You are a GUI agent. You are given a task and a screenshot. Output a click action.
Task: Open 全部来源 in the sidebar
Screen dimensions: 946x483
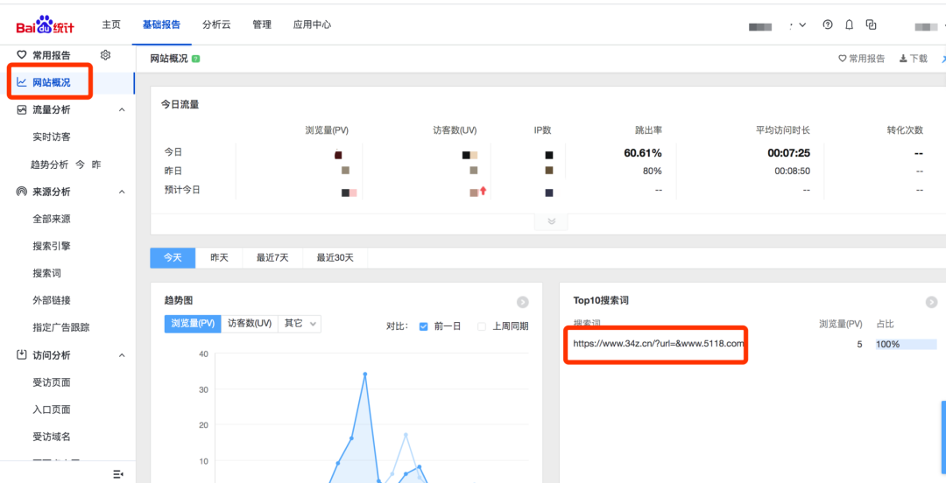pyautogui.click(x=52, y=219)
